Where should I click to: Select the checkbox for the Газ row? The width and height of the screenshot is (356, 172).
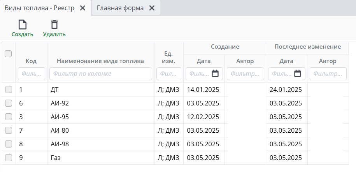(x=8, y=158)
